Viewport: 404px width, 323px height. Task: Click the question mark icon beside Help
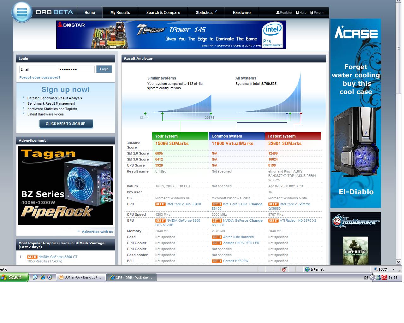click(x=297, y=13)
